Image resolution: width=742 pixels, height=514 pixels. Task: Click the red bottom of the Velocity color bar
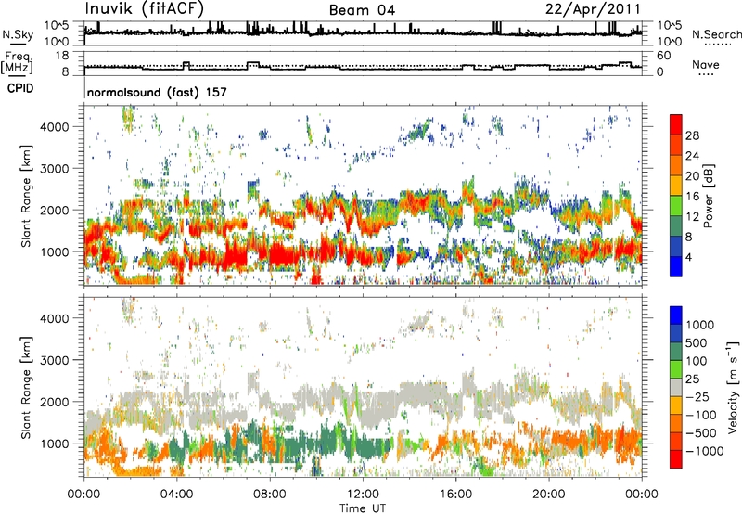[676, 459]
